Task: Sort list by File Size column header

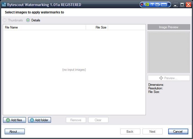Action: [x=97, y=27]
